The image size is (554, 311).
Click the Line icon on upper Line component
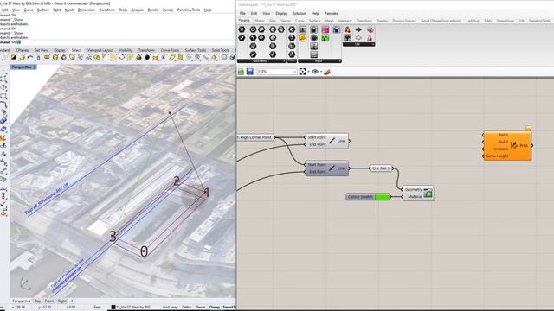coord(332,141)
